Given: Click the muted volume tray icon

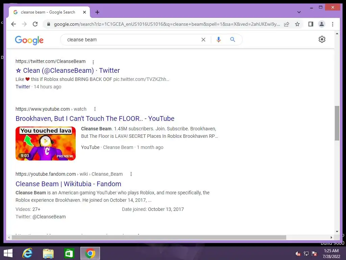Looking at the screenshot, I should pyautogui.click(x=298, y=254).
